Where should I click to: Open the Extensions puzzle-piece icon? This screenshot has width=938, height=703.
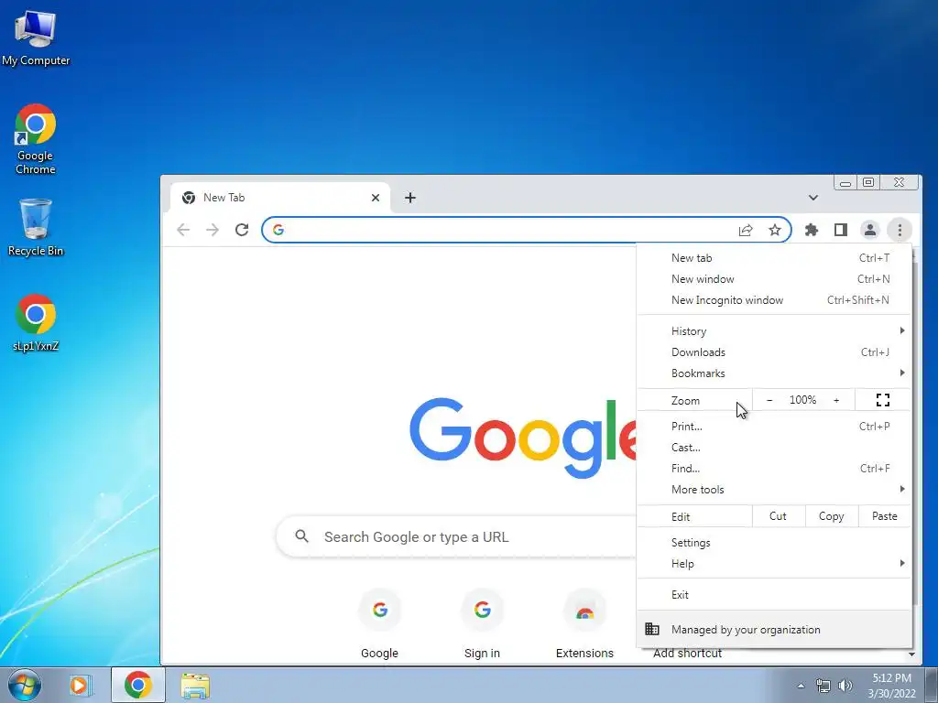coord(812,230)
